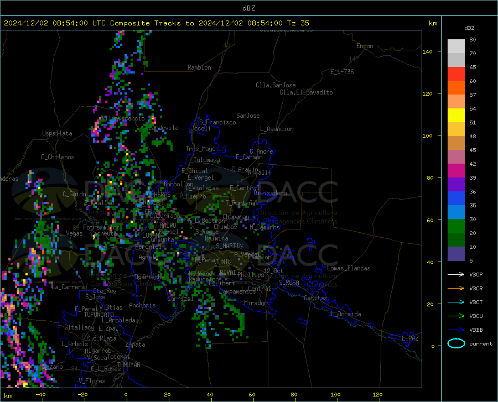This screenshot has height=402, width=498.
Task: Click the 'L_Dormida' place label
Action: [x=346, y=314]
